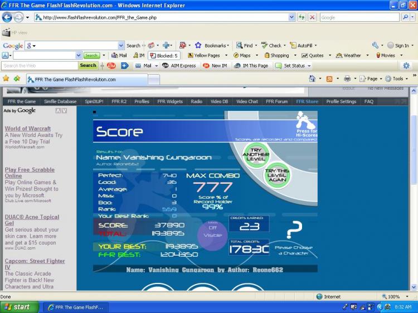
Task: Open the zoom level 100% dropdown
Action: 407,296
